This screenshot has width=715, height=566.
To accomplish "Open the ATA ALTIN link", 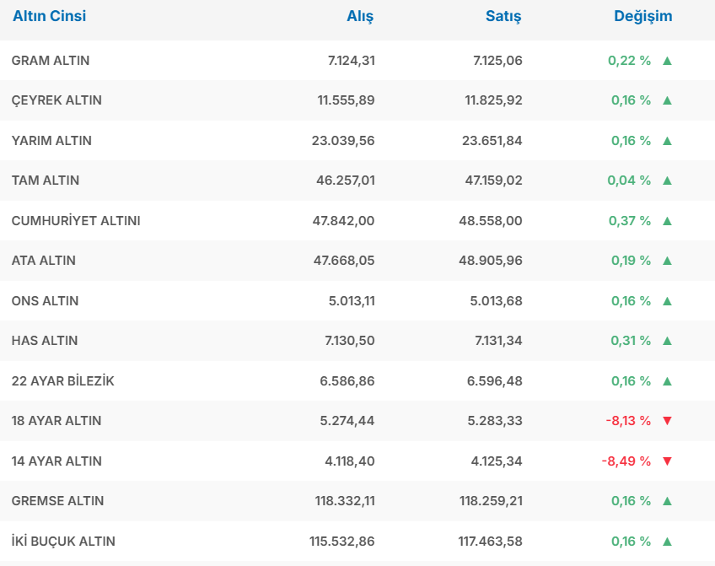I will pyautogui.click(x=44, y=261).
